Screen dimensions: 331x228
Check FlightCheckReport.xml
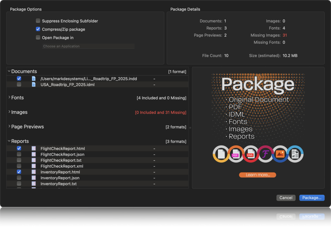(x=19, y=166)
